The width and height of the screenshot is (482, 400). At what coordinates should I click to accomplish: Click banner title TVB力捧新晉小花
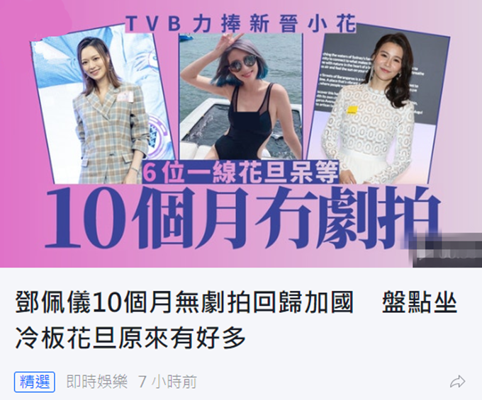pos(241,23)
